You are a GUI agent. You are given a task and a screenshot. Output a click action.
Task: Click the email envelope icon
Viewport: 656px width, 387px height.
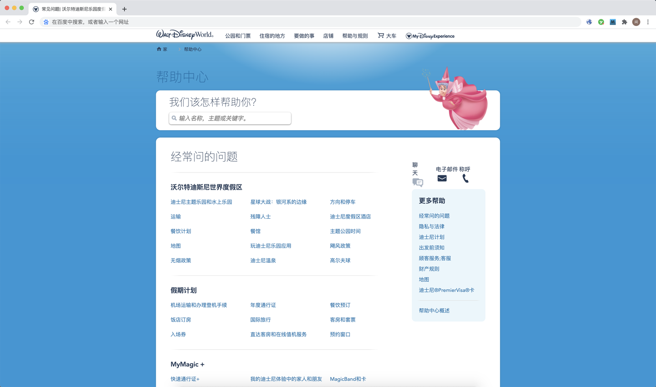[442, 179]
